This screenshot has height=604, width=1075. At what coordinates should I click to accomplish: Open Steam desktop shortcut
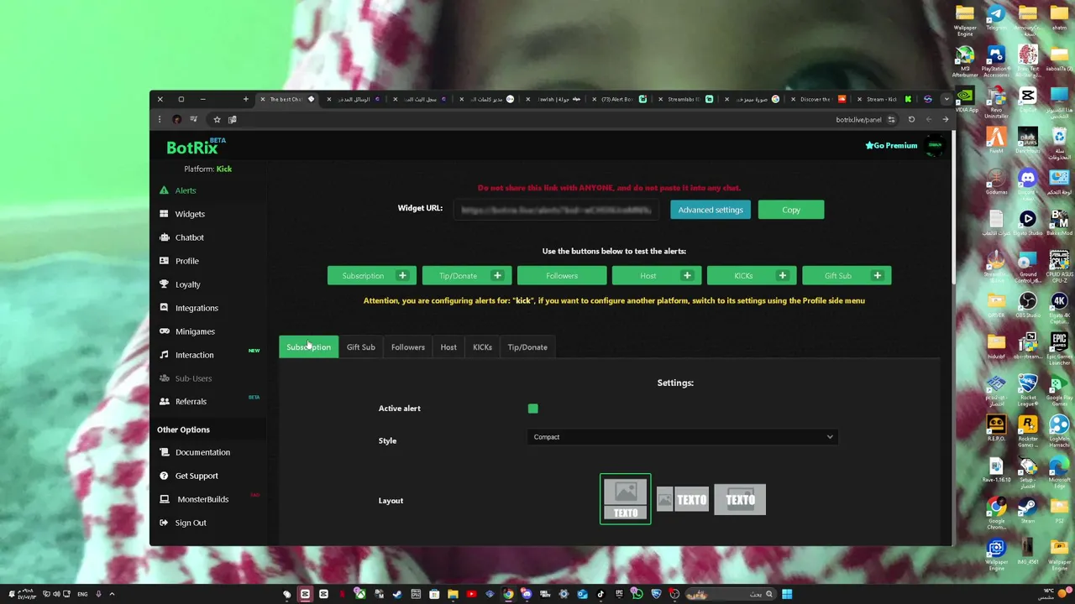point(1028,512)
